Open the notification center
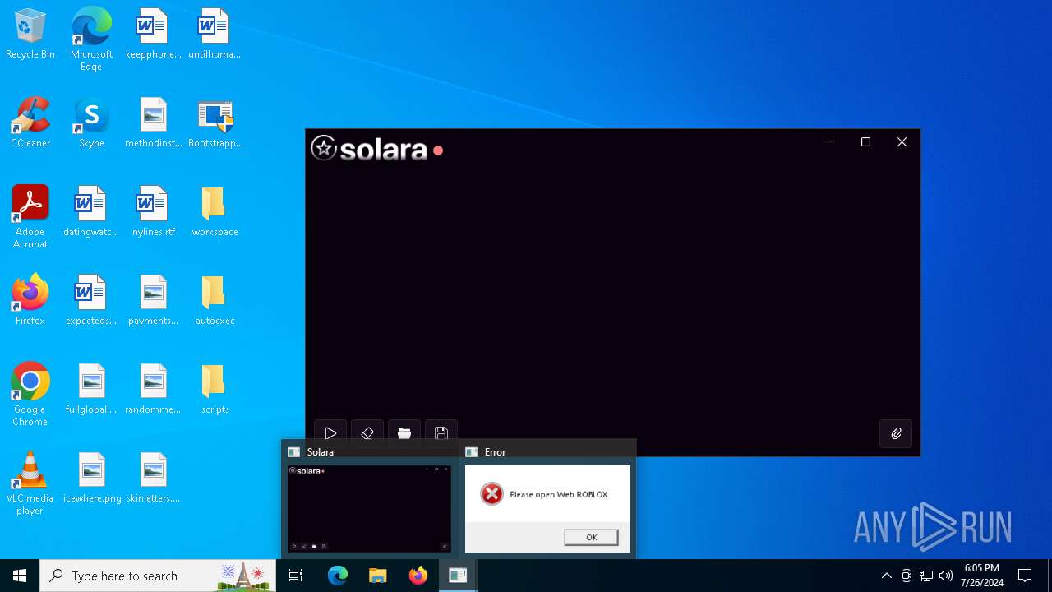The image size is (1052, 592). pyautogui.click(x=1025, y=576)
